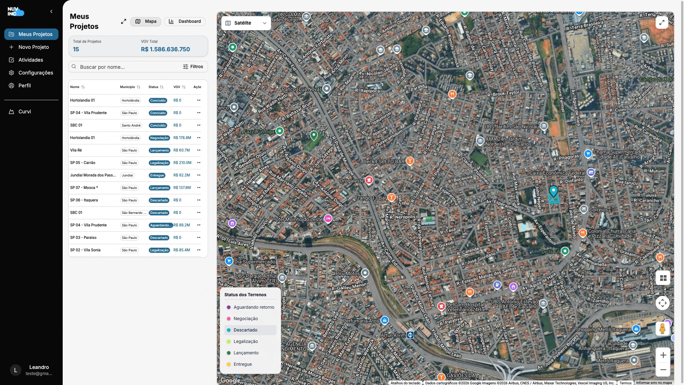Click the Dia Supermercado cart marker
Screen dimensions: 684x385
tap(229, 261)
